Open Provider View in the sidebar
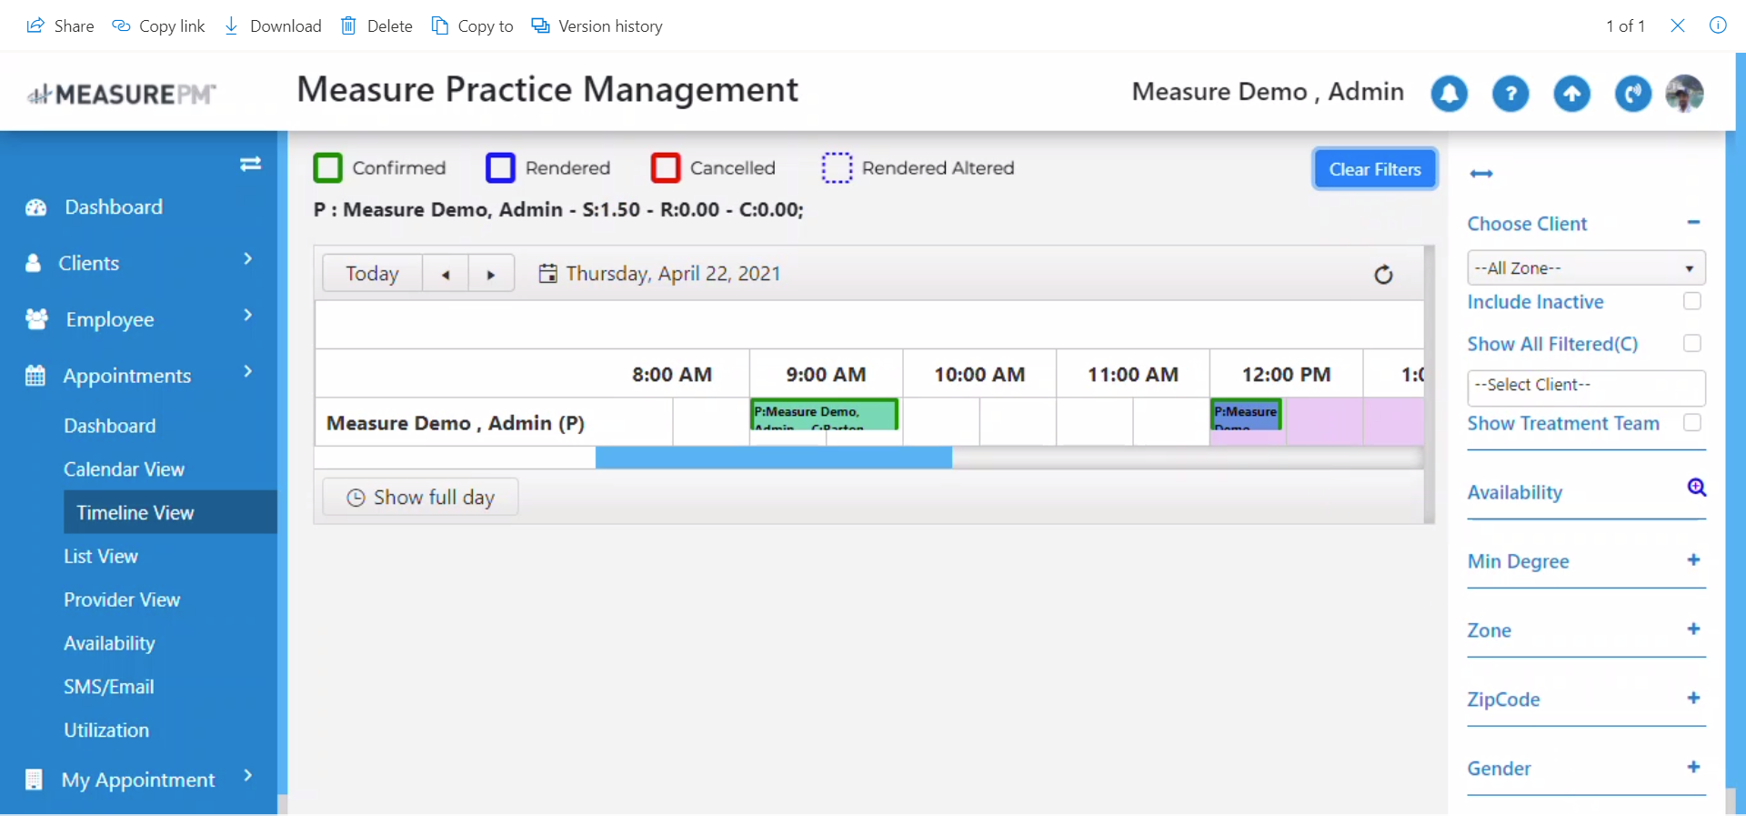This screenshot has height=816, width=1746. tap(122, 600)
